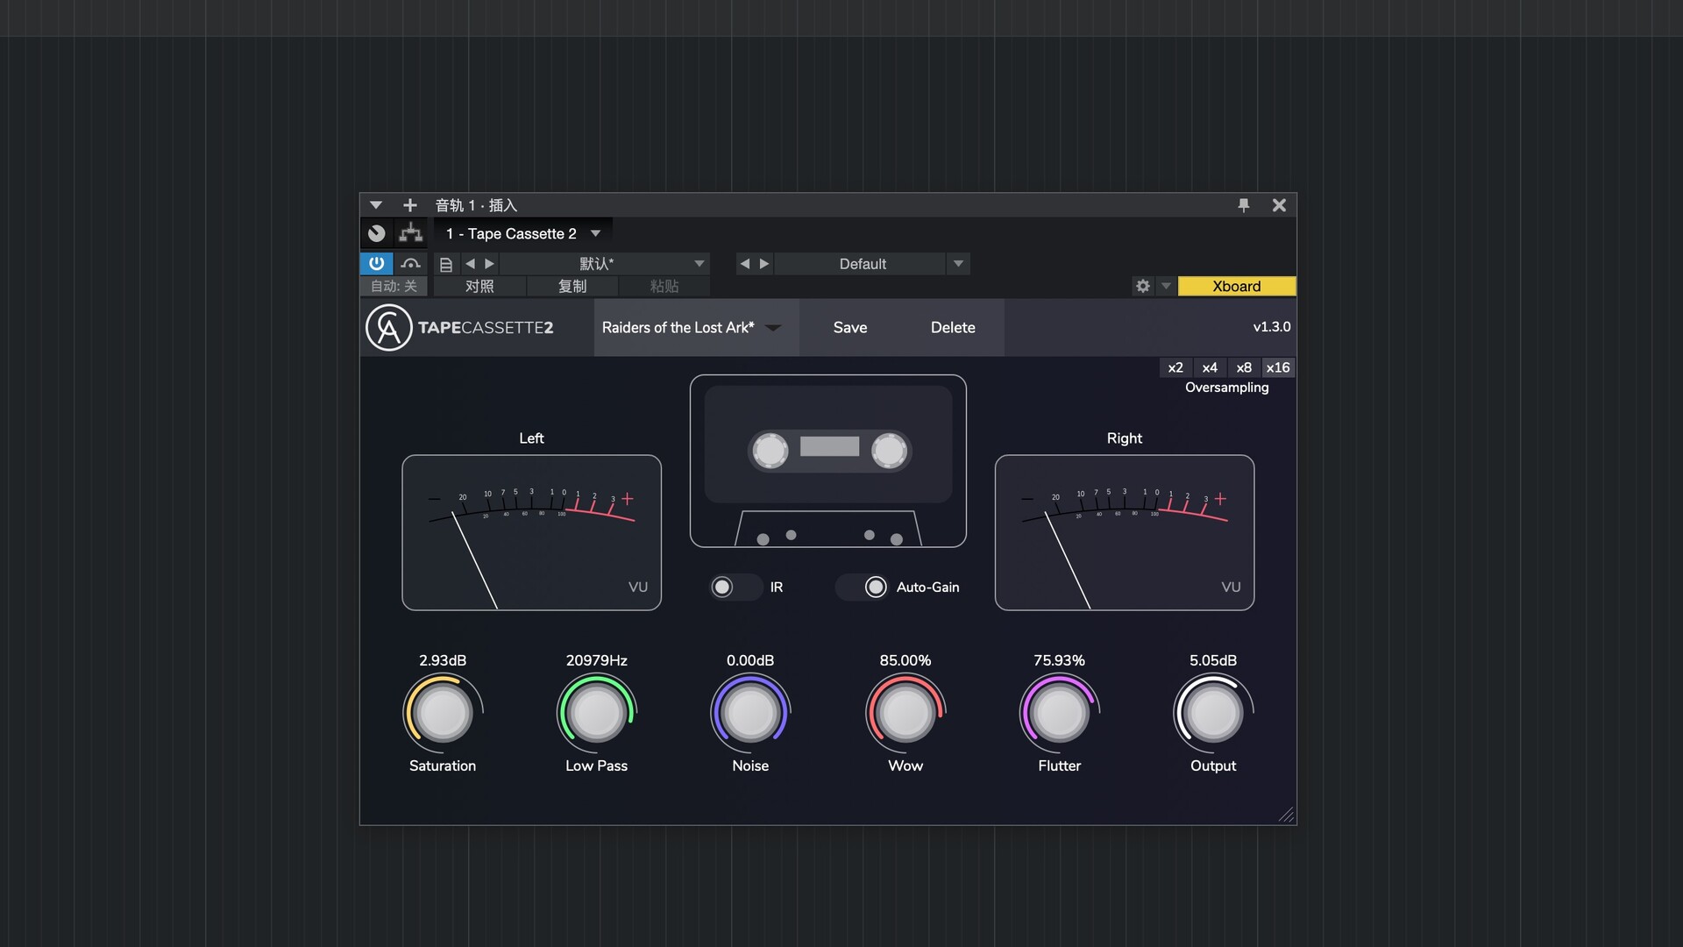Save the current preset
This screenshot has height=947, width=1683.
coord(849,327)
